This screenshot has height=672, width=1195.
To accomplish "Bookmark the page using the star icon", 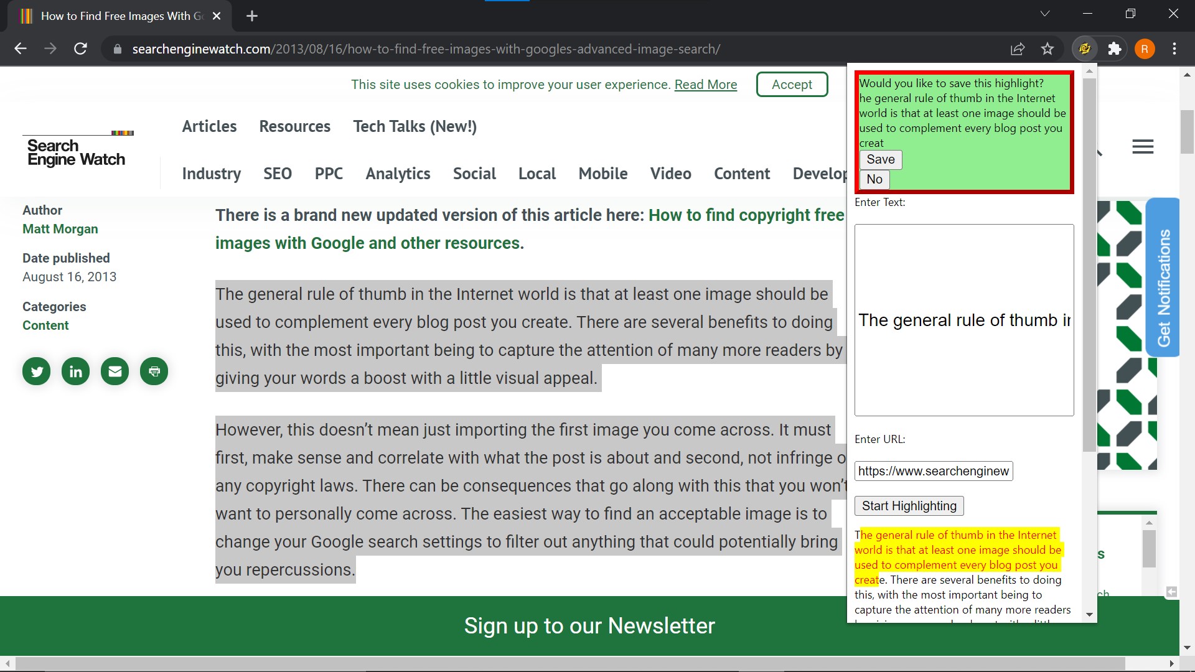I will click(1047, 49).
